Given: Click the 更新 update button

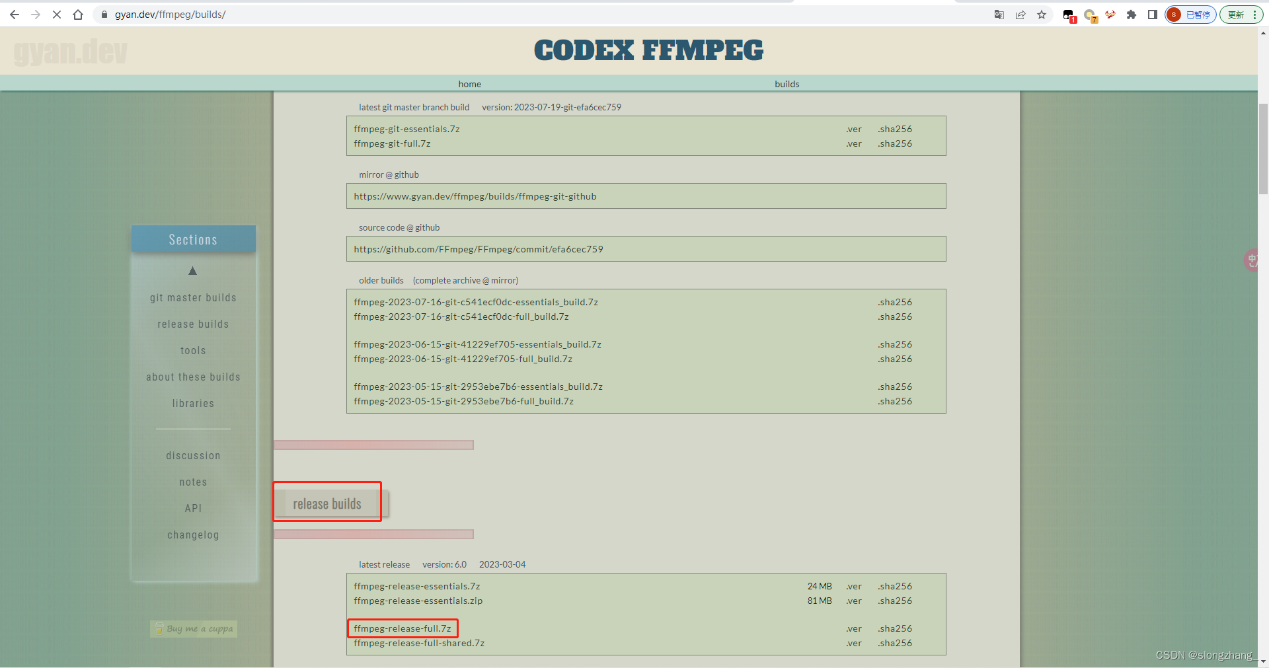Looking at the screenshot, I should pos(1241,15).
